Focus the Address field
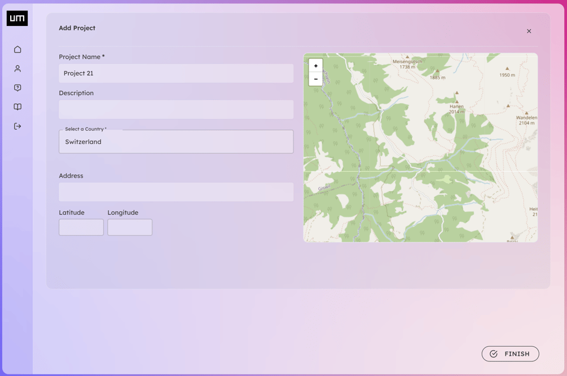This screenshot has width=567, height=376. point(176,192)
